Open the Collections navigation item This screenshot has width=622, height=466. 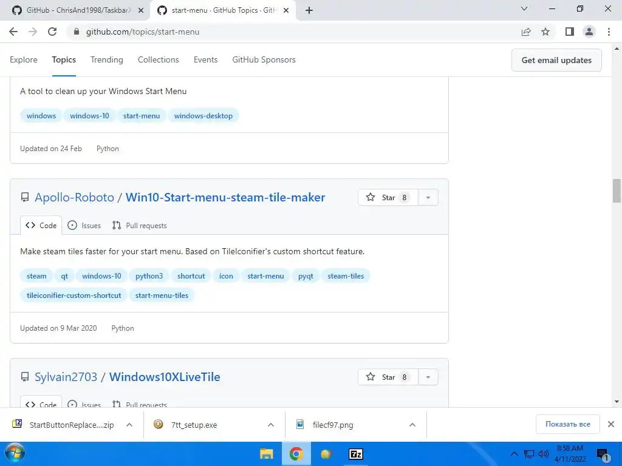click(x=159, y=59)
